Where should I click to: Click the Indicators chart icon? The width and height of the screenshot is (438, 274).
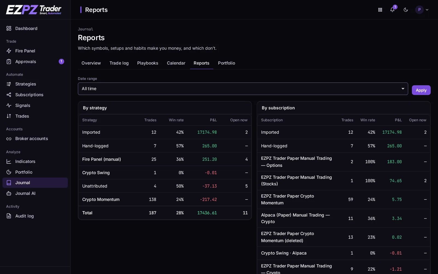[x=9, y=162]
